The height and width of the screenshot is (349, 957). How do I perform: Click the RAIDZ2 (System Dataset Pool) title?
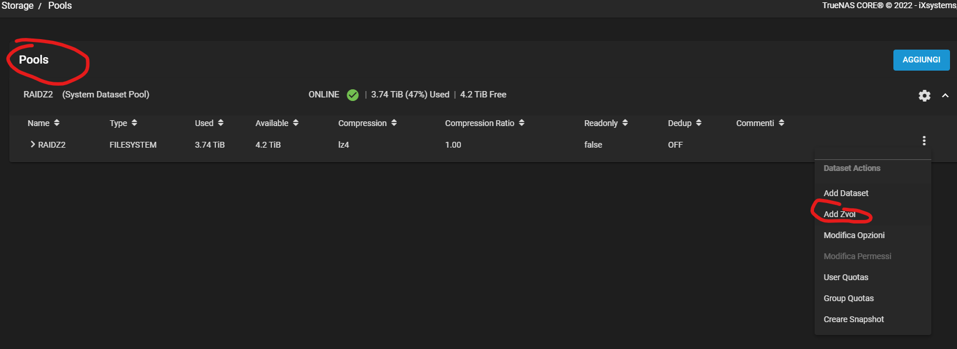pyautogui.click(x=86, y=95)
